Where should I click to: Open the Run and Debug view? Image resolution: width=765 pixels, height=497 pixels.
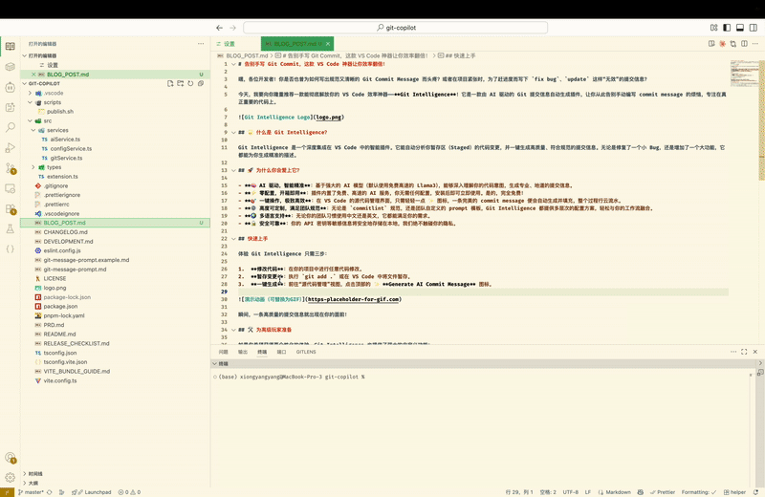pos(10,148)
